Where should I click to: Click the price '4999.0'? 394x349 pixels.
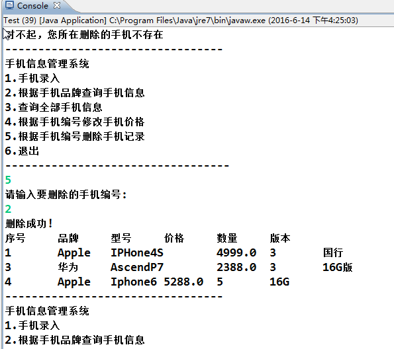pyautogui.click(x=236, y=252)
